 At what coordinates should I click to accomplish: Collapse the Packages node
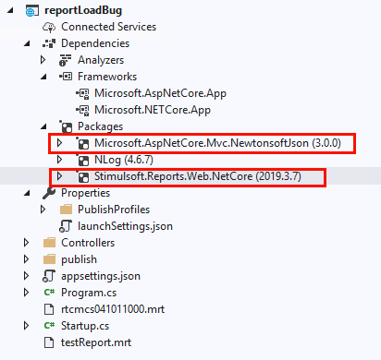pos(43,126)
